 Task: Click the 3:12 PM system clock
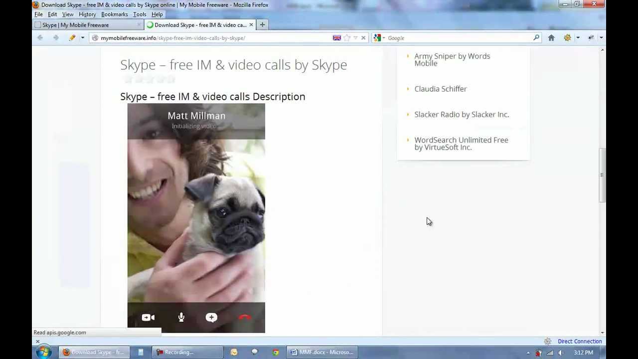[583, 353]
